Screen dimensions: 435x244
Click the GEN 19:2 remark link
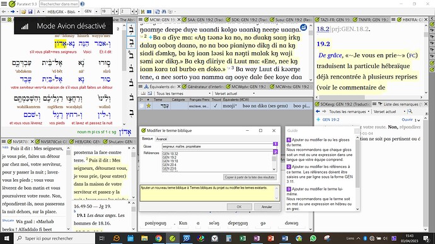click(x=331, y=119)
